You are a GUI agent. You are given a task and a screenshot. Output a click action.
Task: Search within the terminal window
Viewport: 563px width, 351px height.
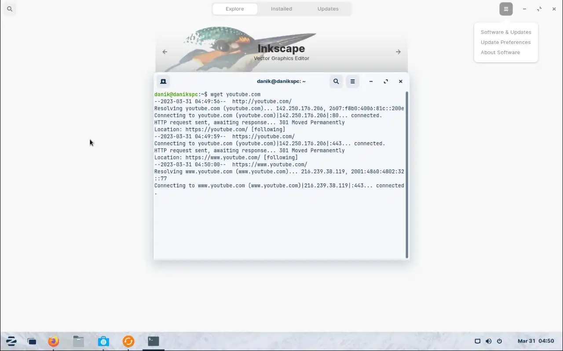tap(336, 81)
